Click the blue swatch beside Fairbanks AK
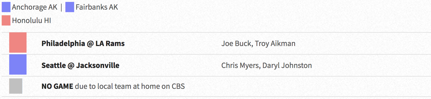 (70, 7)
